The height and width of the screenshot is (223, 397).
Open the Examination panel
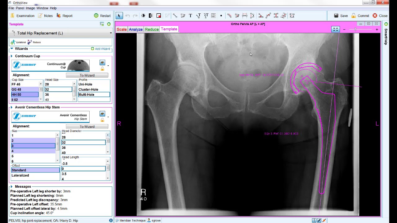(x=22, y=16)
